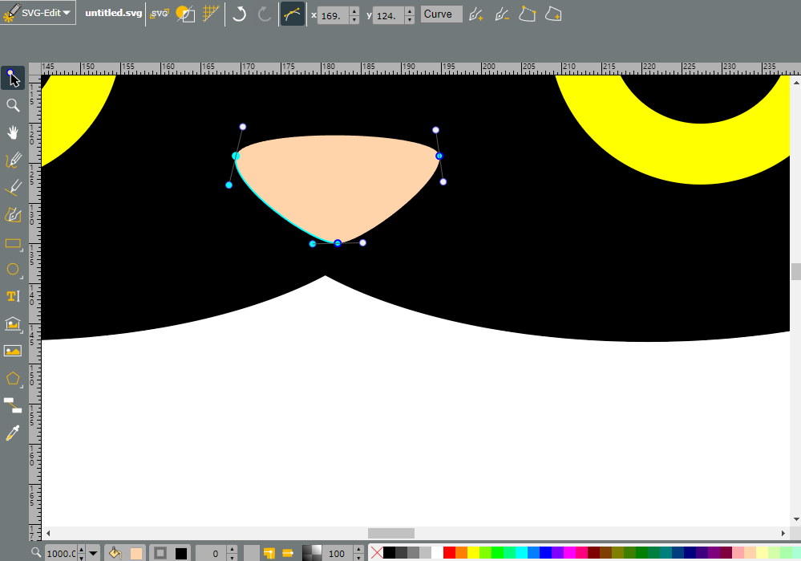Viewport: 801px width, 561px height.
Task: Click the left path node handle
Action: click(x=236, y=156)
